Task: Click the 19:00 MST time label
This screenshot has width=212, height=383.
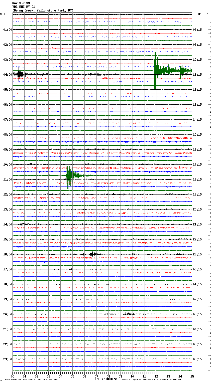Action: point(8,299)
